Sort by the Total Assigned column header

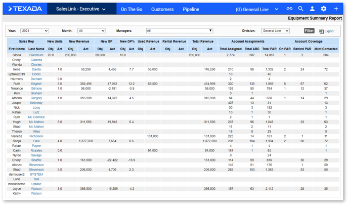[231, 49]
